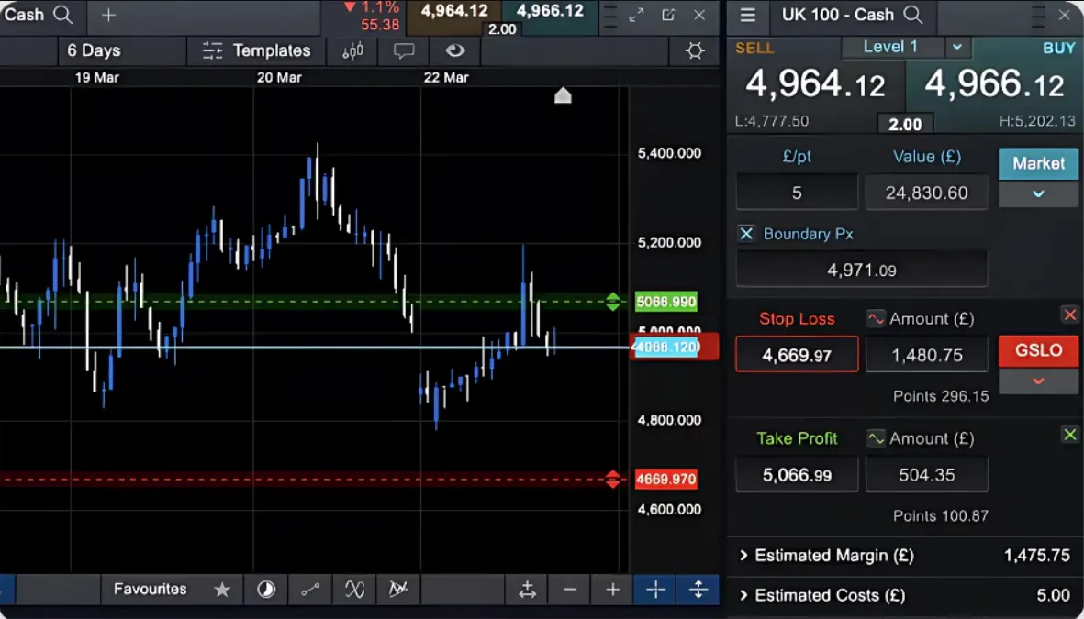
Task: Open the Templates menu
Action: pyautogui.click(x=256, y=50)
